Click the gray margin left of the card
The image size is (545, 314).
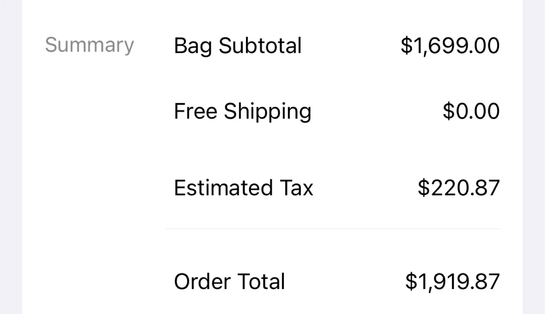[x=11, y=157]
